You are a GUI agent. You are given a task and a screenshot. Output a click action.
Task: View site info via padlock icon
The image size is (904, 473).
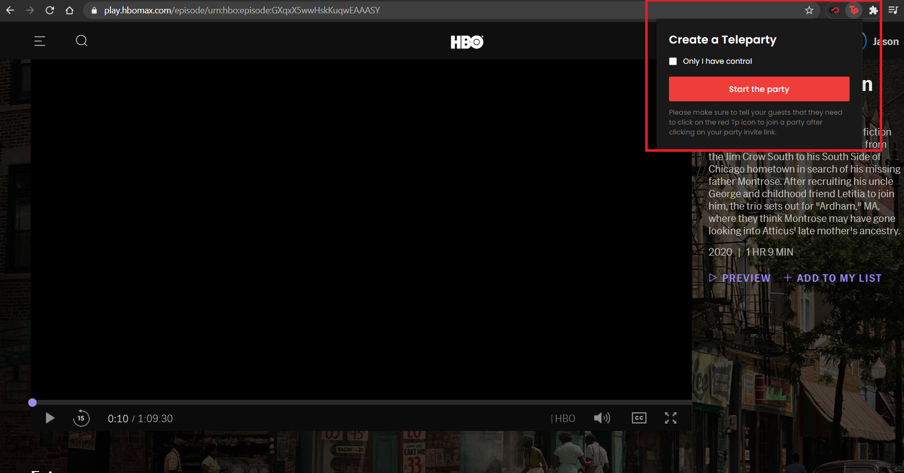click(94, 10)
